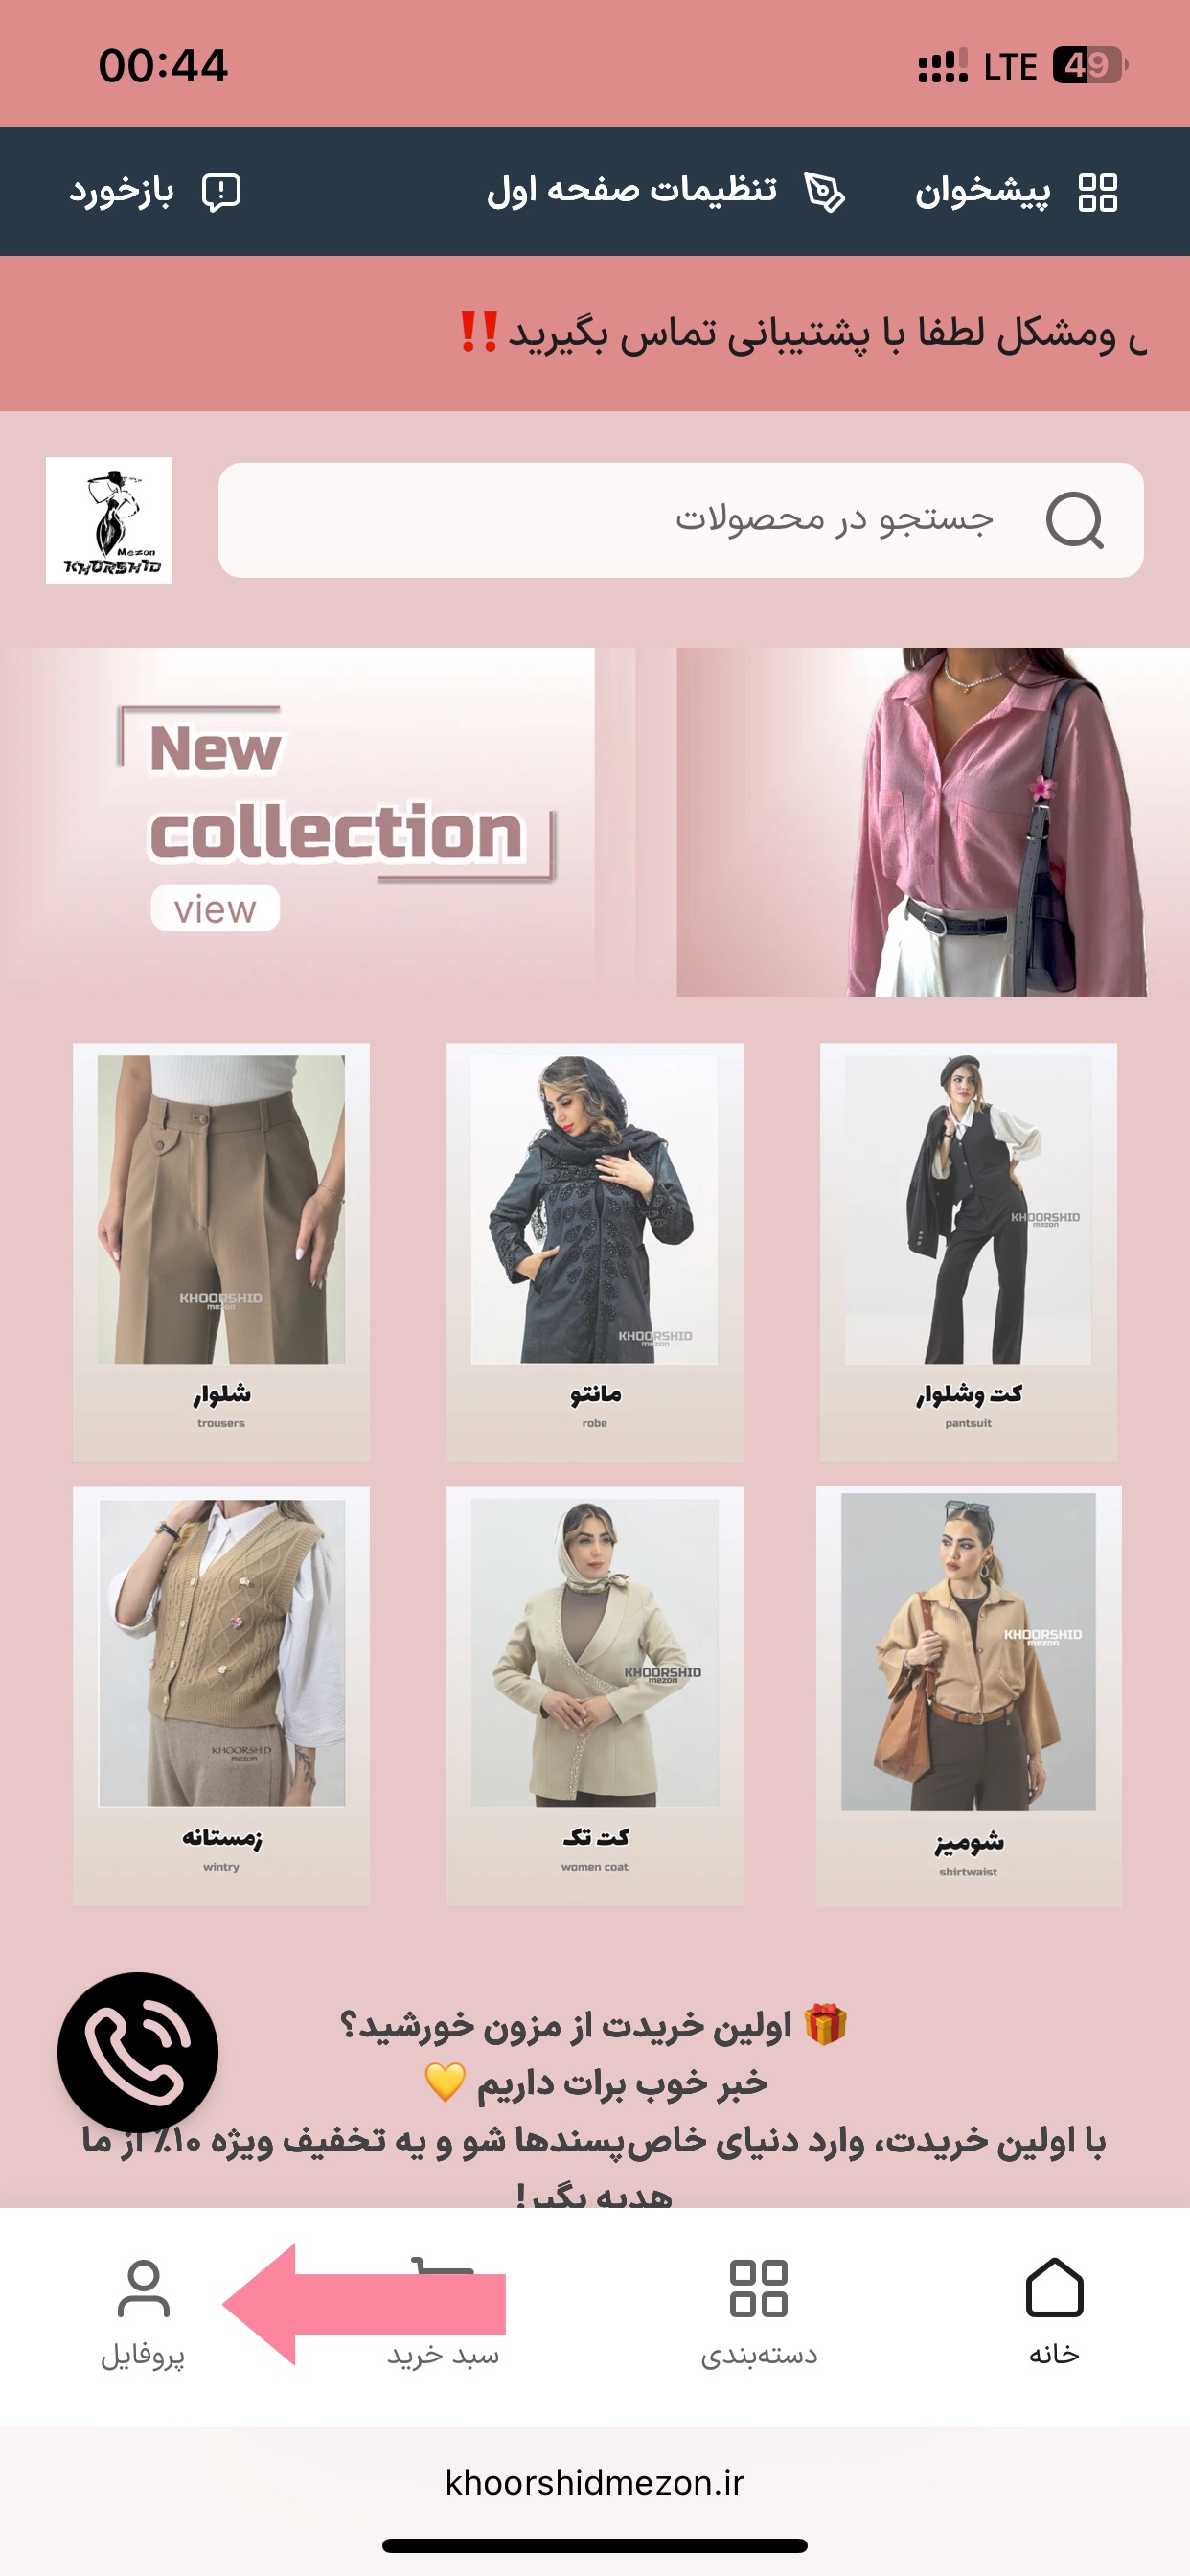Open the پیشخوان dashboard grid icon
The image size is (1190, 2576).
(1097, 192)
